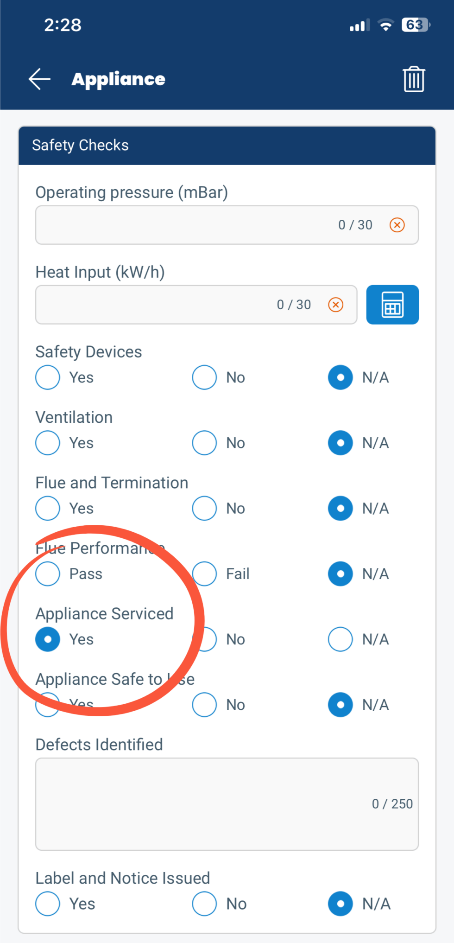The width and height of the screenshot is (454, 943).
Task: Mark Flue and Termination as Yes
Action: [x=47, y=508]
